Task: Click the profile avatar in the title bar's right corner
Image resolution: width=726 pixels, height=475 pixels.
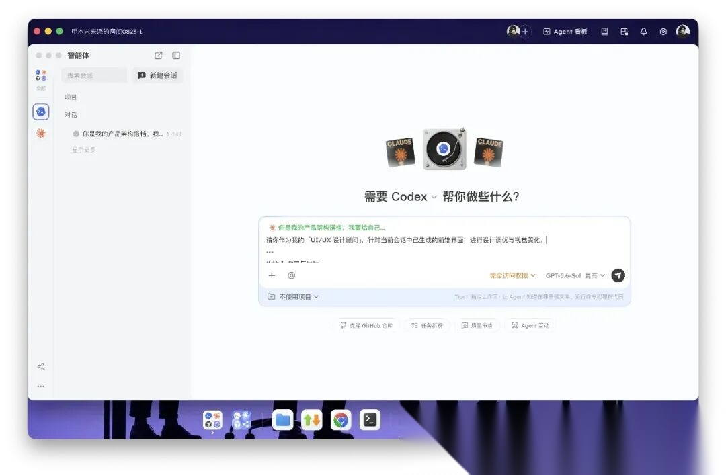Action: 683,31
